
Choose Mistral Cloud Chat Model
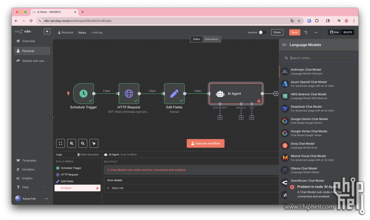[x=319, y=158]
